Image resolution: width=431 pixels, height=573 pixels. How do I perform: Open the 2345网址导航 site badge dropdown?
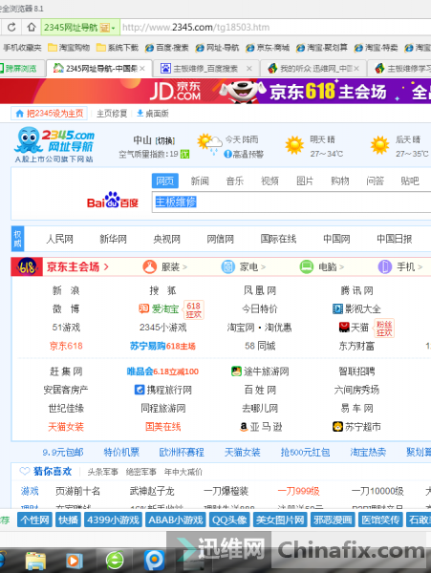(80, 28)
